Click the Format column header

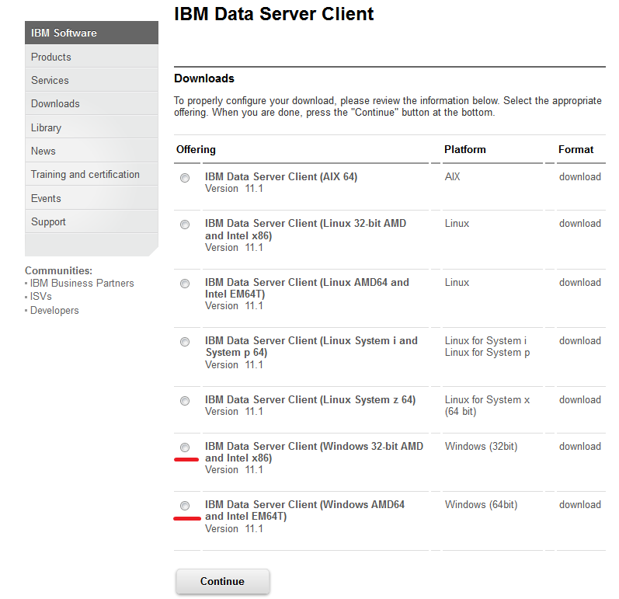(576, 149)
